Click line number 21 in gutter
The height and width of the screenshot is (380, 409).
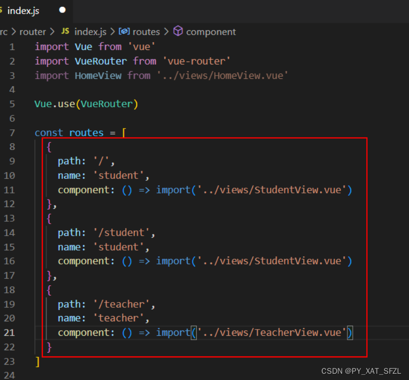pyautogui.click(x=10, y=332)
